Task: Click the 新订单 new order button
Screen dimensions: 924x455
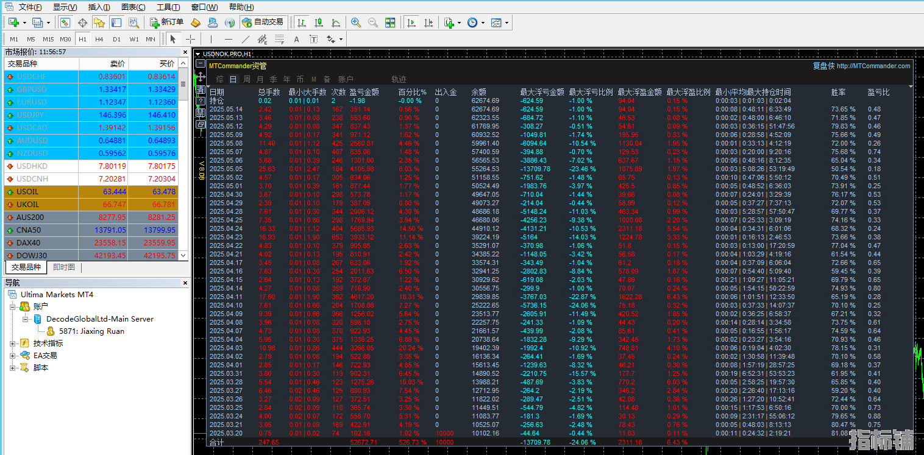Action: point(166,23)
